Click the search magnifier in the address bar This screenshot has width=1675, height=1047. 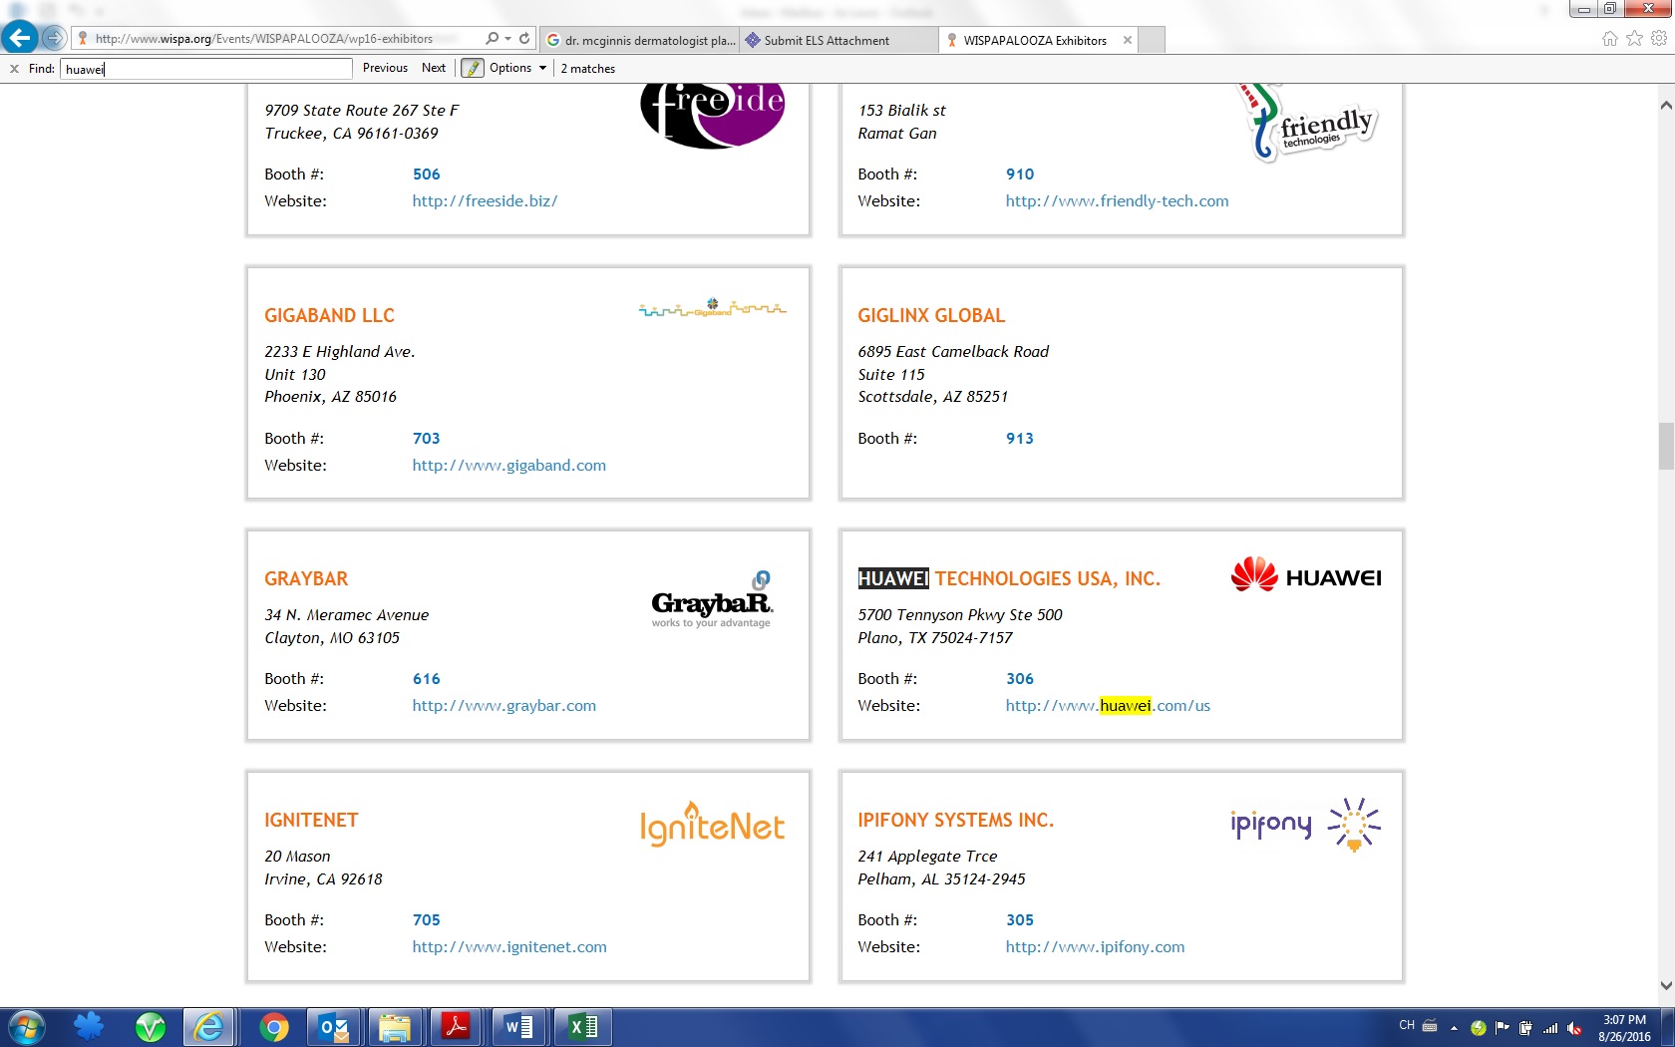tap(492, 39)
